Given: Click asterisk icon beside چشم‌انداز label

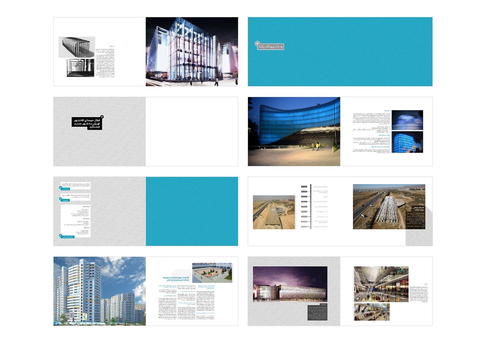Looking at the screenshot, I should tap(60, 188).
